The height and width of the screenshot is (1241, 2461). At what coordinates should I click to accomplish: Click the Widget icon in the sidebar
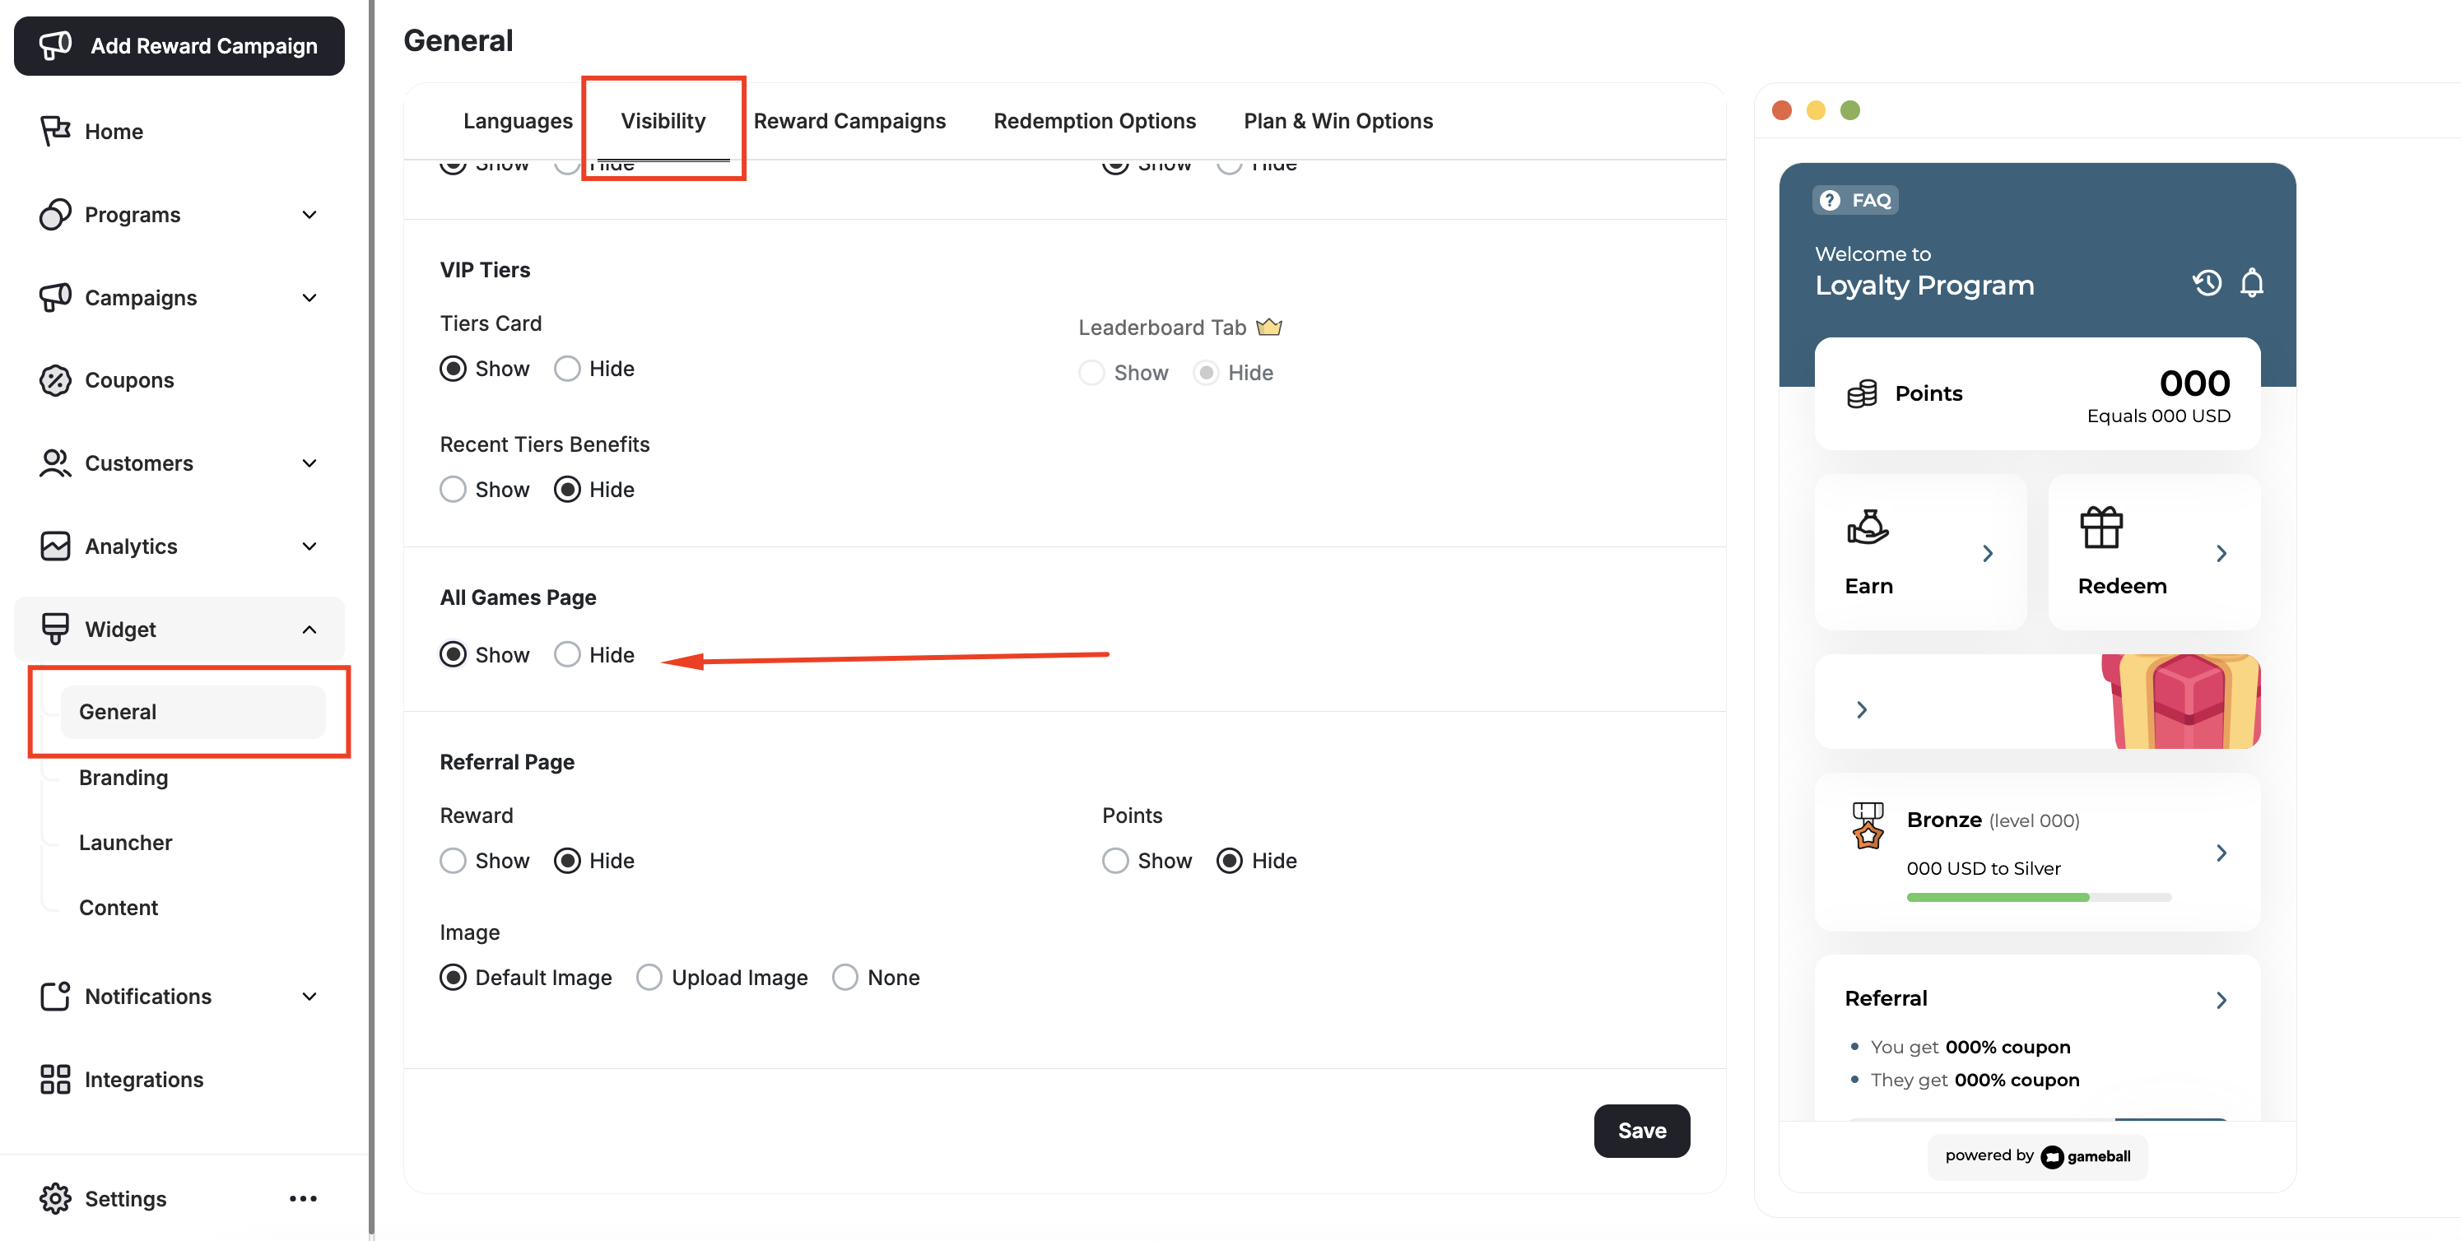tap(54, 629)
